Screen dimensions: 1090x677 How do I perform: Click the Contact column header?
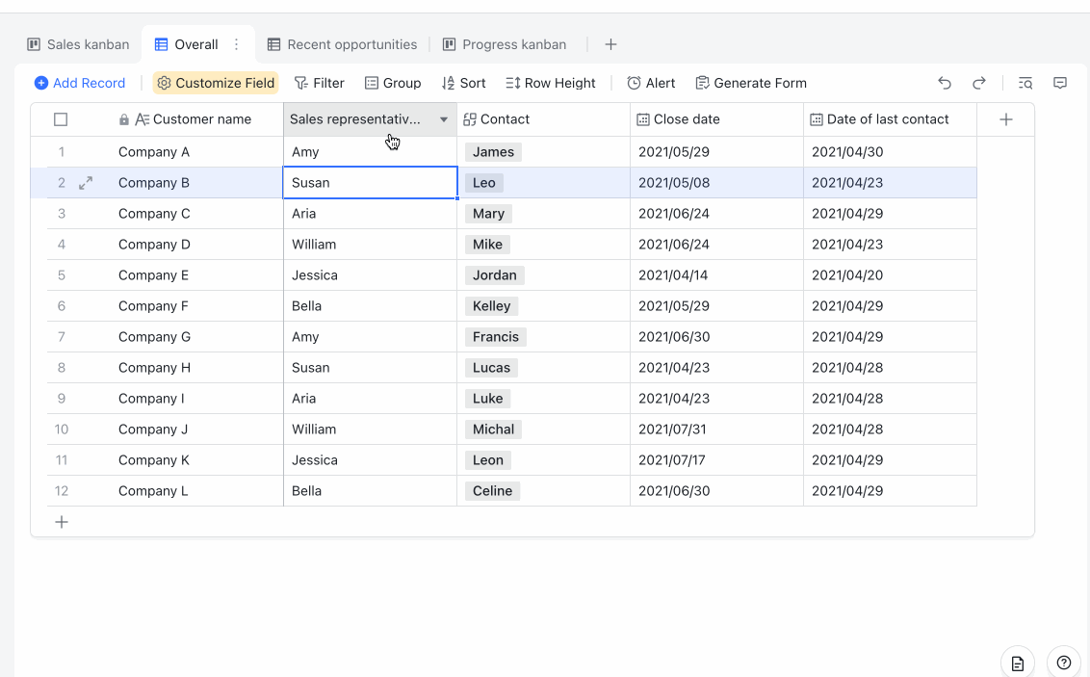544,119
